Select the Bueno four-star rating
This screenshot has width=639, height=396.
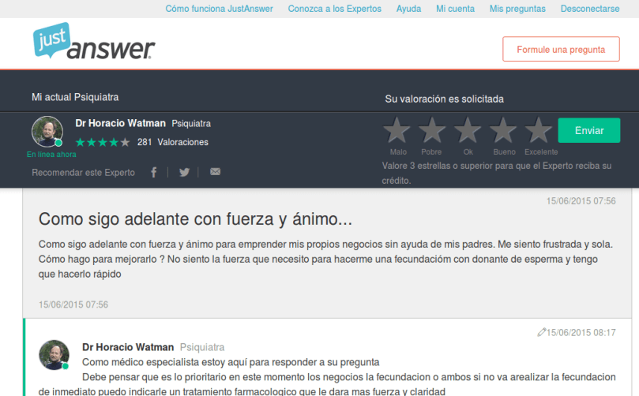click(503, 130)
